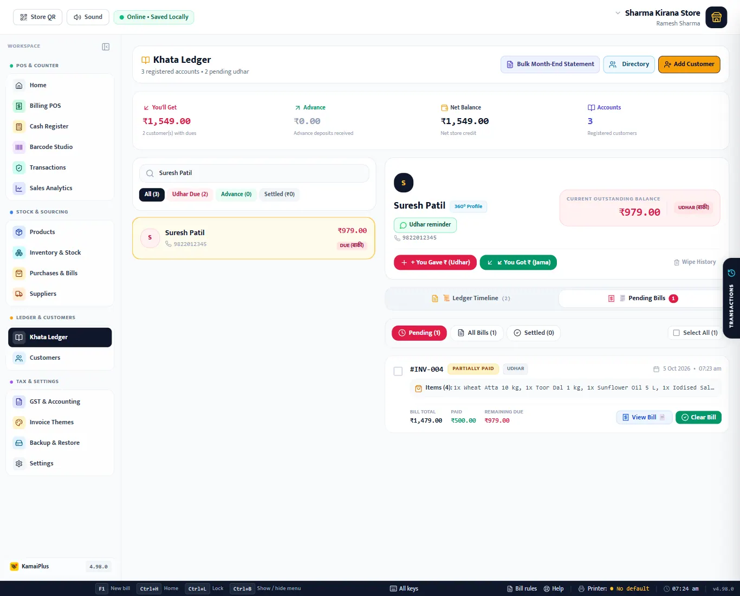740x596 pixels.
Task: Click the customer search field
Action: tap(254, 173)
